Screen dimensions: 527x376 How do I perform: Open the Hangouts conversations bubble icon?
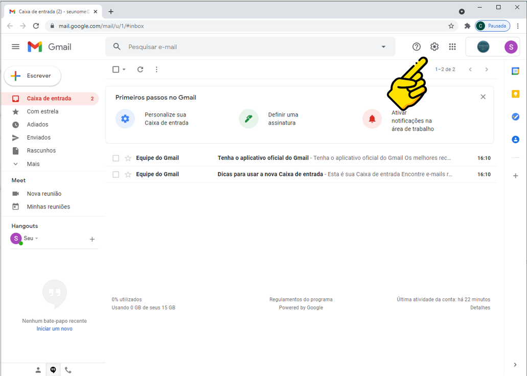coord(53,370)
